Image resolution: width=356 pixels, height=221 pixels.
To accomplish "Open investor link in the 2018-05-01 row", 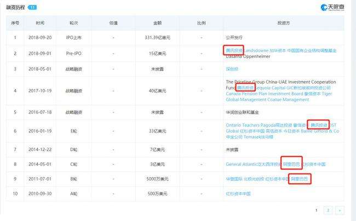I will click(232, 69).
